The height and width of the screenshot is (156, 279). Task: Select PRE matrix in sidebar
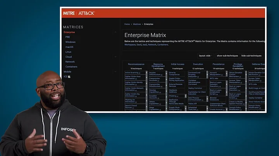(x=67, y=37)
